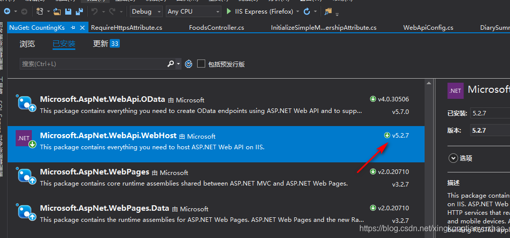
Task: Open the IIS Express browser dropdown arrow
Action: click(x=297, y=12)
